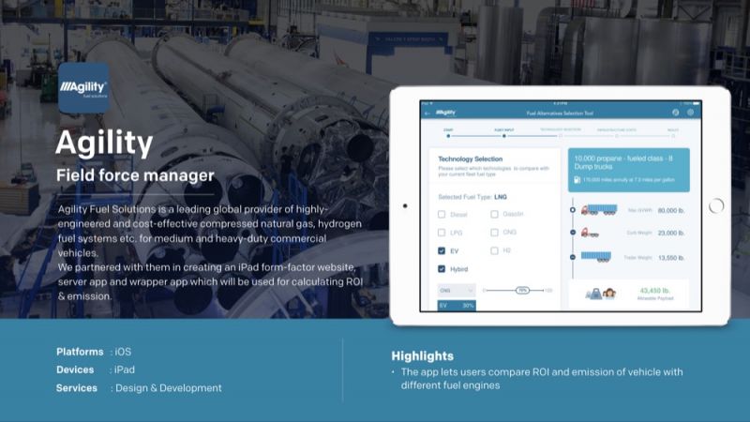Click the weight and driver payload icon
Screen dimensions: 750x422
[600, 294]
